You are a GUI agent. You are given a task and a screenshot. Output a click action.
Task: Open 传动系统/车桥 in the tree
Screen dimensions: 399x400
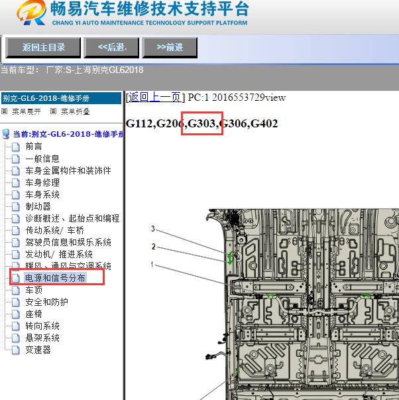click(54, 230)
